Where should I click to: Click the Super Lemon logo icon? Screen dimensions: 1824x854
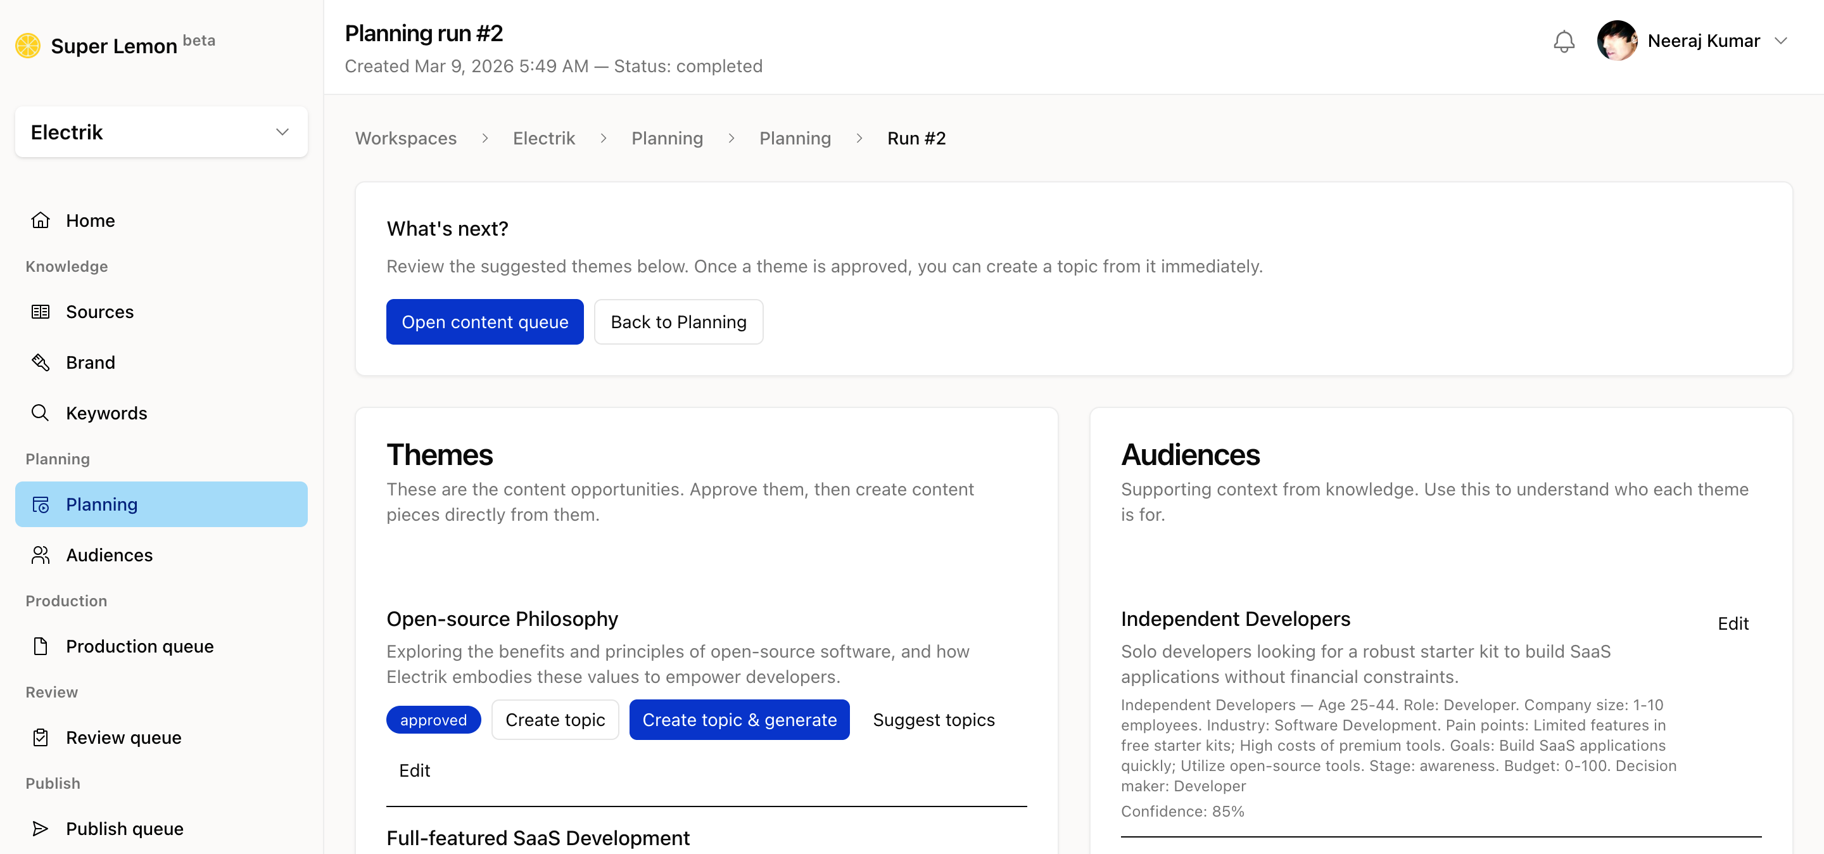click(28, 46)
